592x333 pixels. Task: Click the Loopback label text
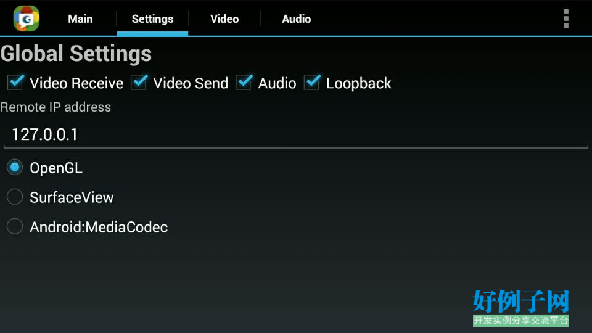[359, 83]
